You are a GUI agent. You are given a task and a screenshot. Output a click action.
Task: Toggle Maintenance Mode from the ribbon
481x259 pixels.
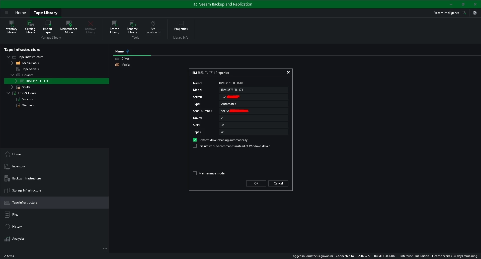[x=69, y=27]
